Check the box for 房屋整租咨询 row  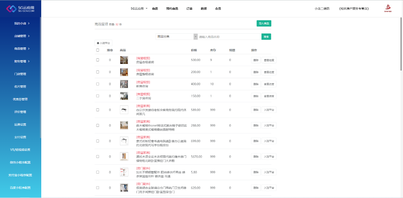point(98,72)
